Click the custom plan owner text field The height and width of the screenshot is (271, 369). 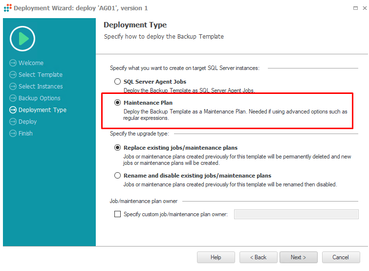pyautogui.click(x=296, y=214)
